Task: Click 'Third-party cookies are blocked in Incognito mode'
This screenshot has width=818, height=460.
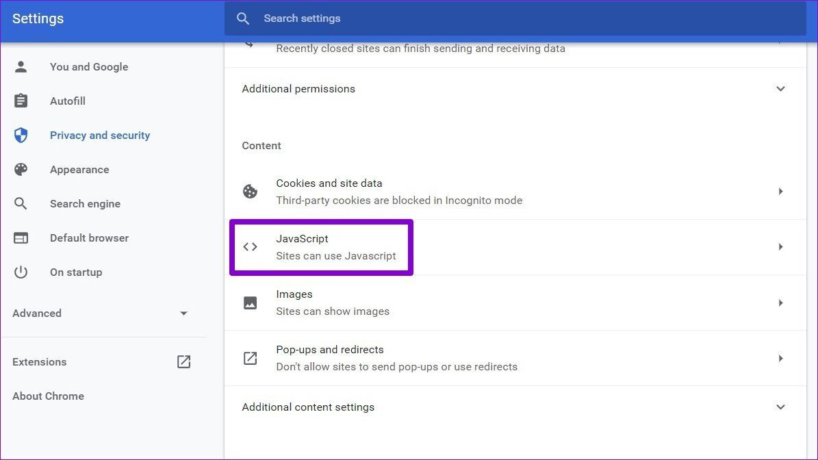Action: point(399,201)
